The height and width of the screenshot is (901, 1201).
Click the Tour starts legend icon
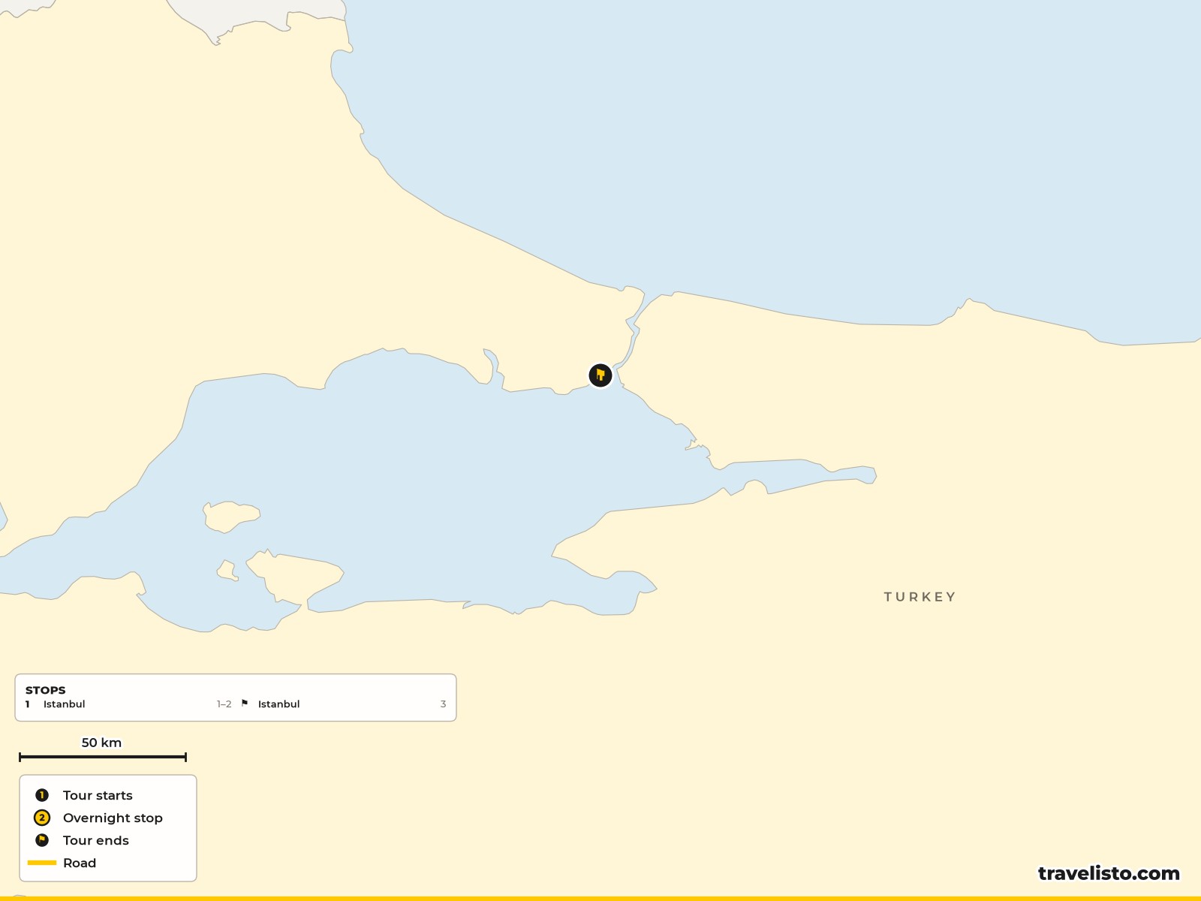[x=42, y=795]
